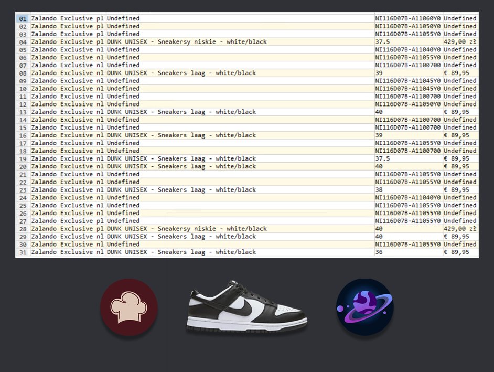This screenshot has width=494, height=372.
Task: Click price € 89,95 in row 31
Action: tap(457, 252)
